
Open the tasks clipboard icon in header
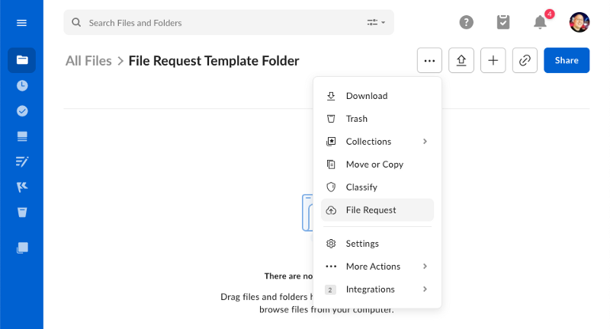click(503, 22)
